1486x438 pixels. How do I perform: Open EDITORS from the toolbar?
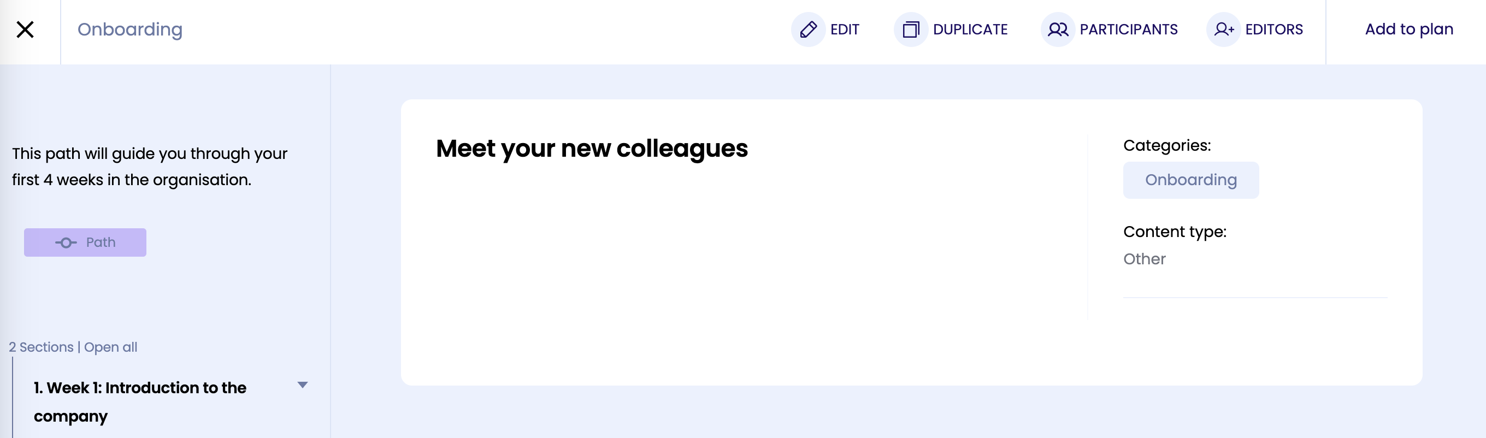click(1273, 29)
